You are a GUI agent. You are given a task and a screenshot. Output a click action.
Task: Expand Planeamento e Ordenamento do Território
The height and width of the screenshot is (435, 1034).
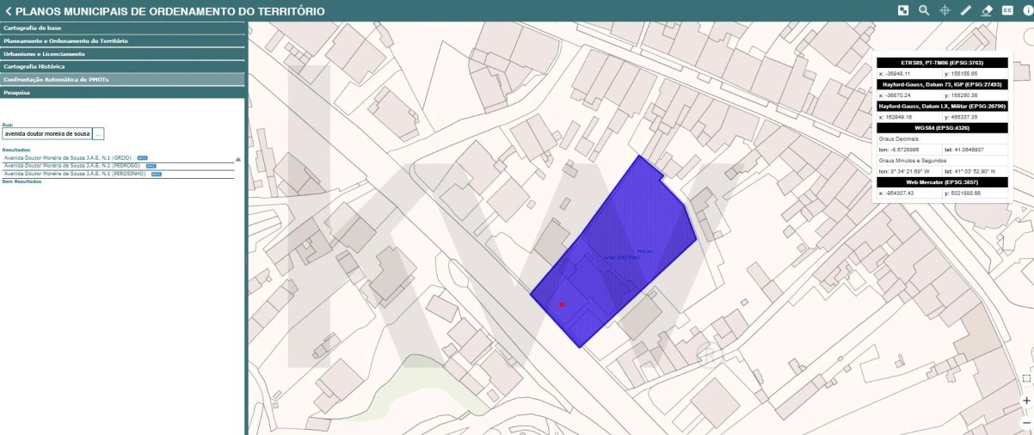tap(123, 40)
